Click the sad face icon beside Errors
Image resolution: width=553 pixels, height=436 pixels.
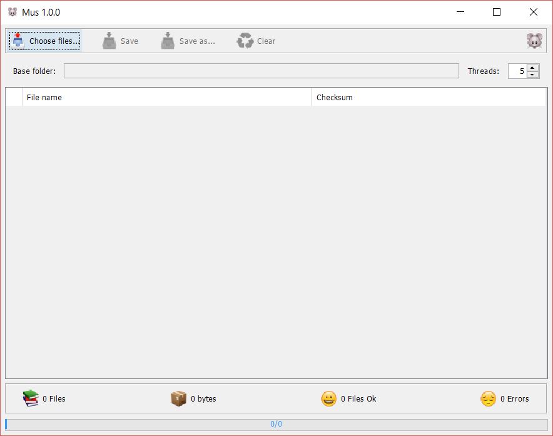pyautogui.click(x=488, y=398)
